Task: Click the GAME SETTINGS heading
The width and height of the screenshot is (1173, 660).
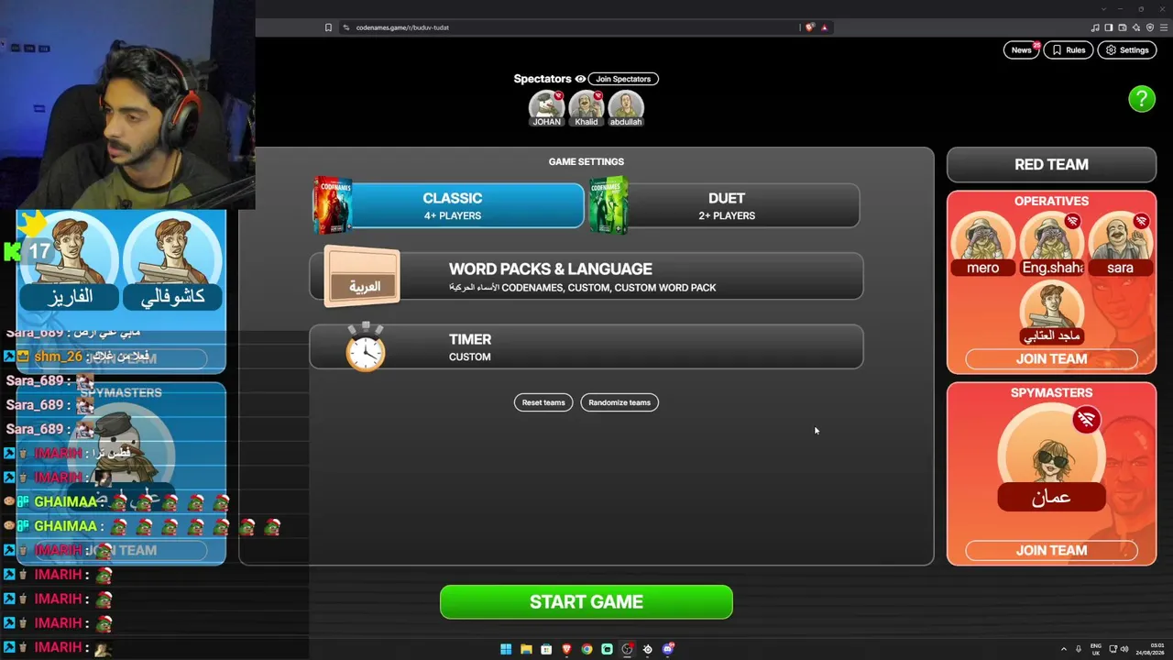Action: [x=586, y=162]
